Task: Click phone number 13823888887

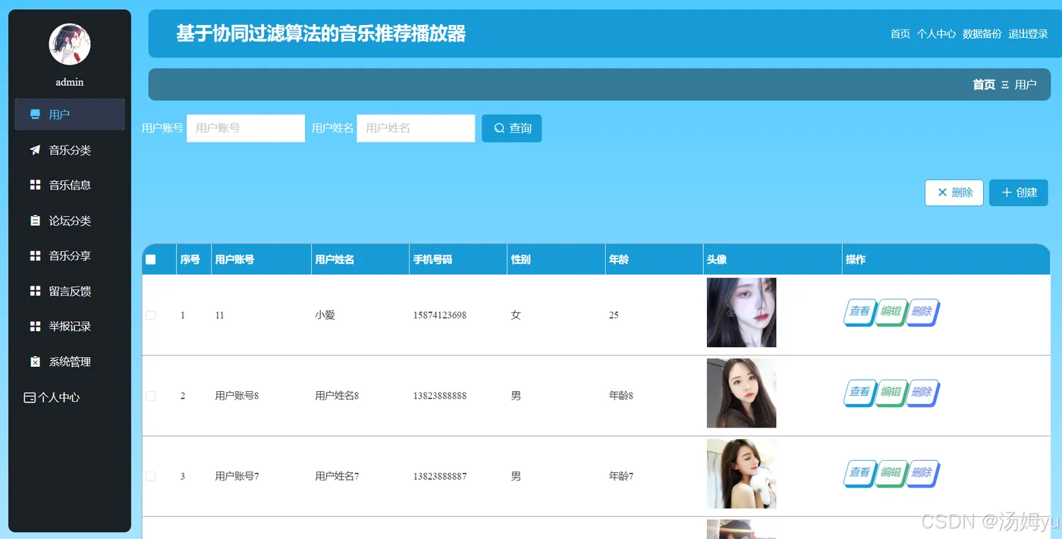Action: (x=440, y=476)
